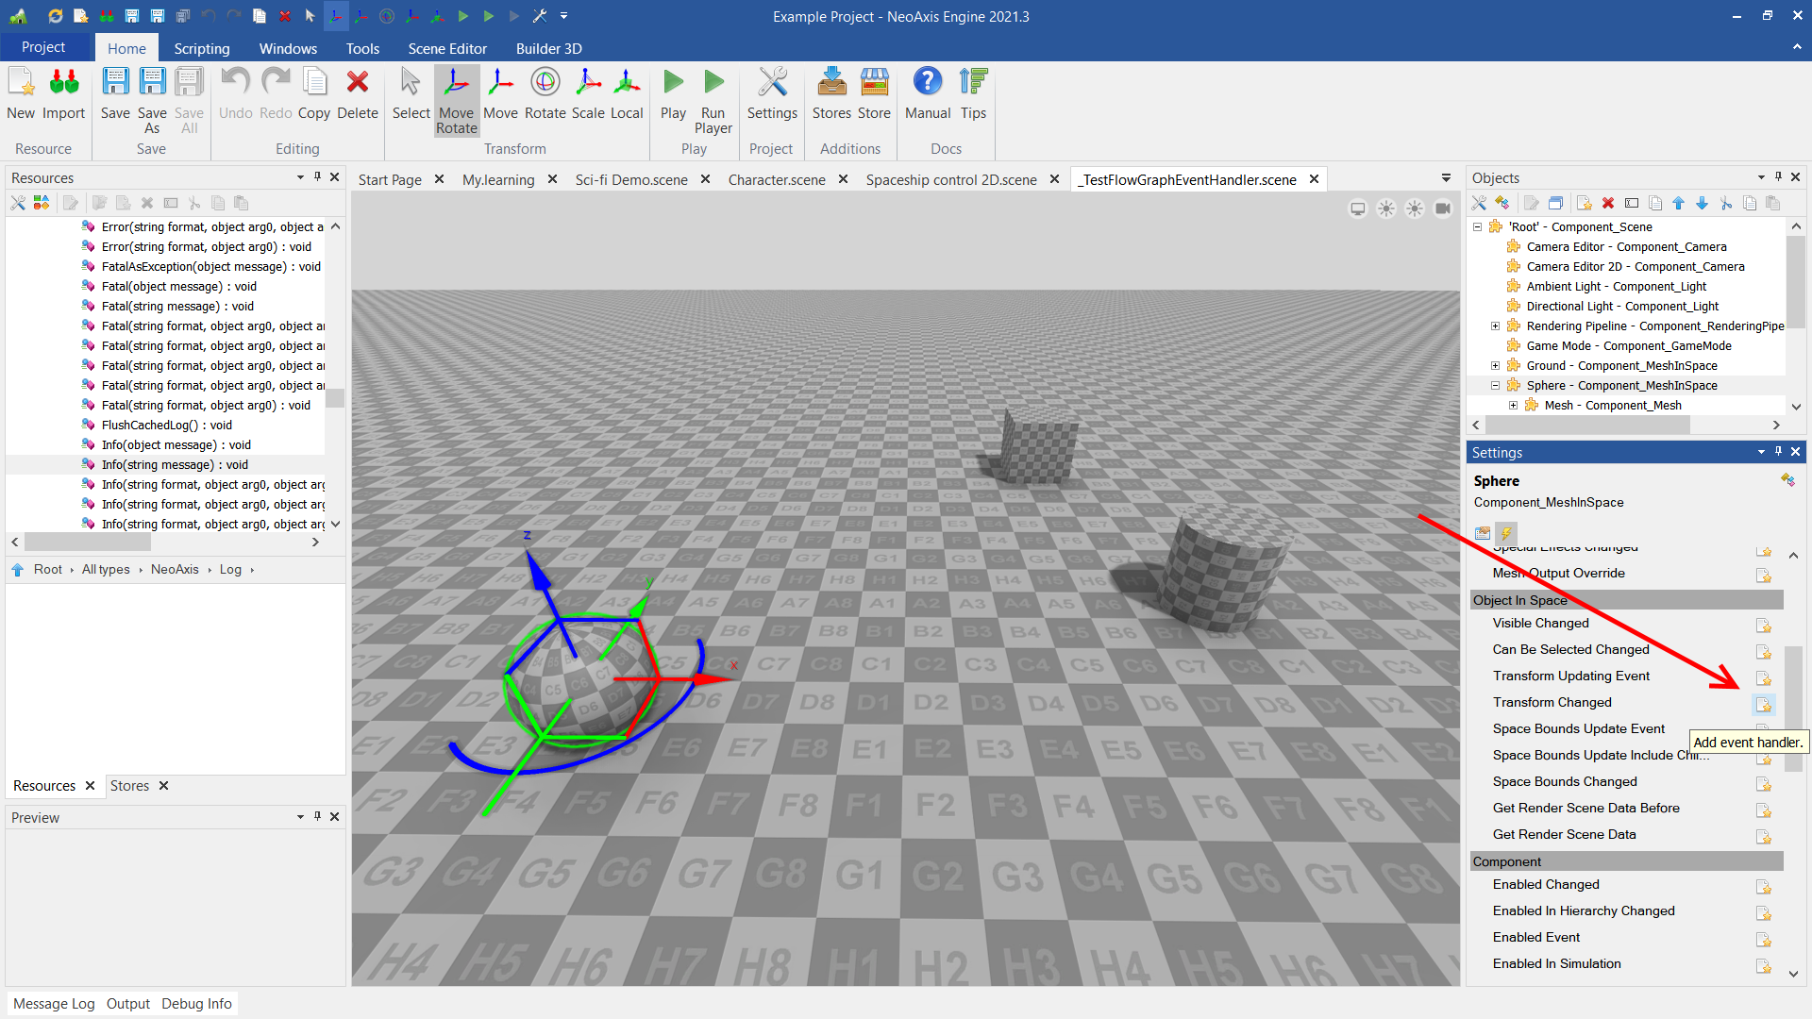Expand the Ground tree node
Screen dimensions: 1812x1019
point(1495,366)
